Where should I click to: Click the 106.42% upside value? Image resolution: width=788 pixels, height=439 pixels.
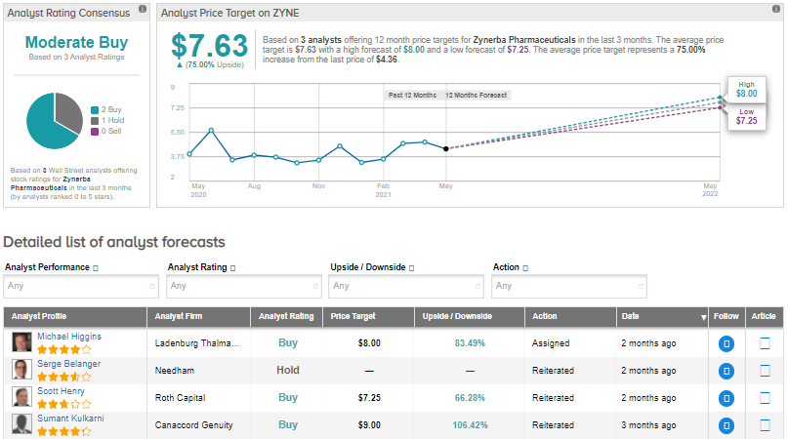(x=470, y=425)
